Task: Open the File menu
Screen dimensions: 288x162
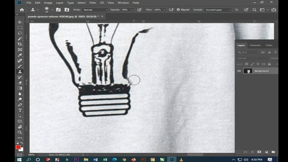Action: (29, 3)
